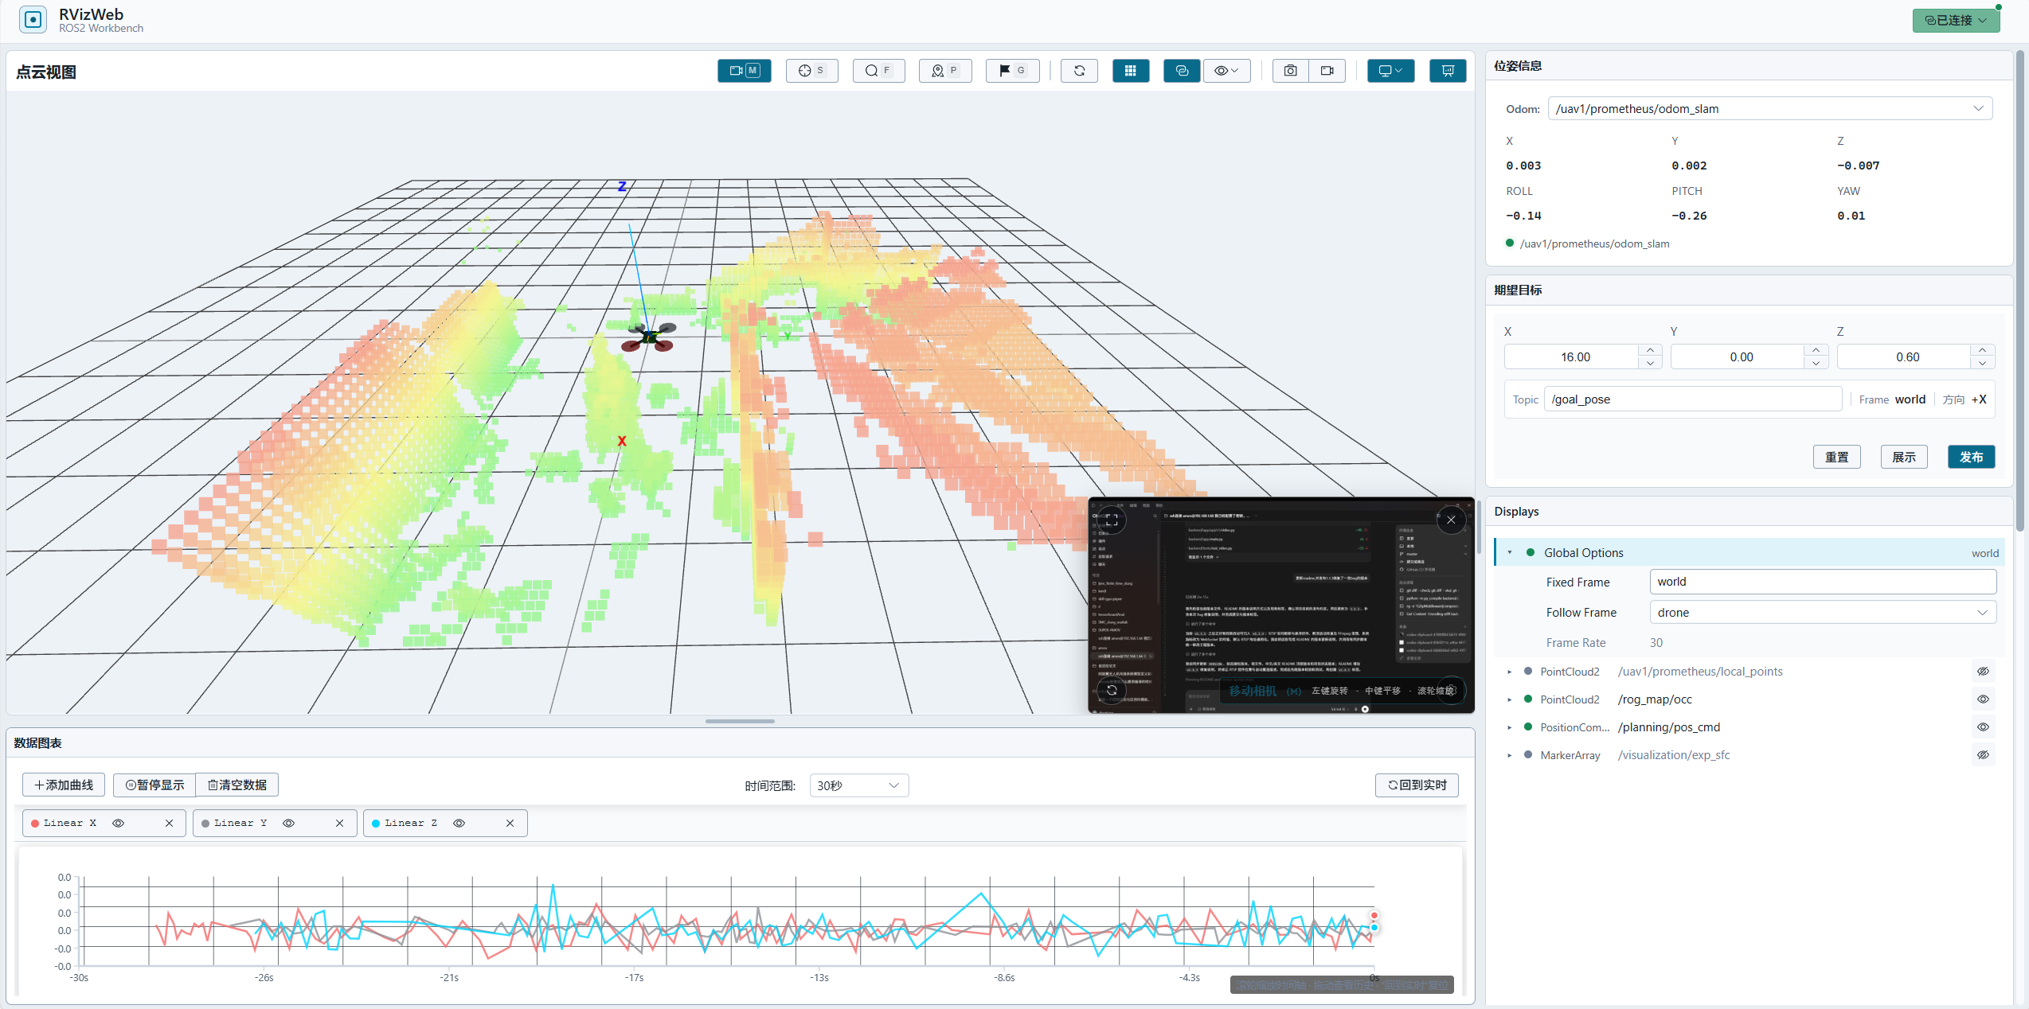Open the 时间范围 30秒 dropdown
2029x1009 pixels.
click(x=858, y=785)
